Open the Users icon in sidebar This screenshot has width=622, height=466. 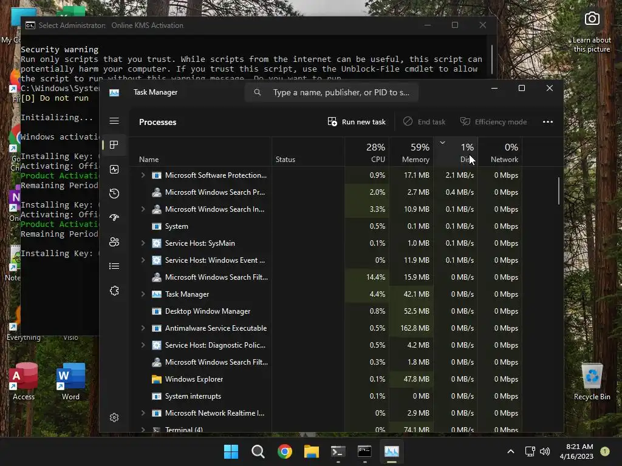pos(114,241)
